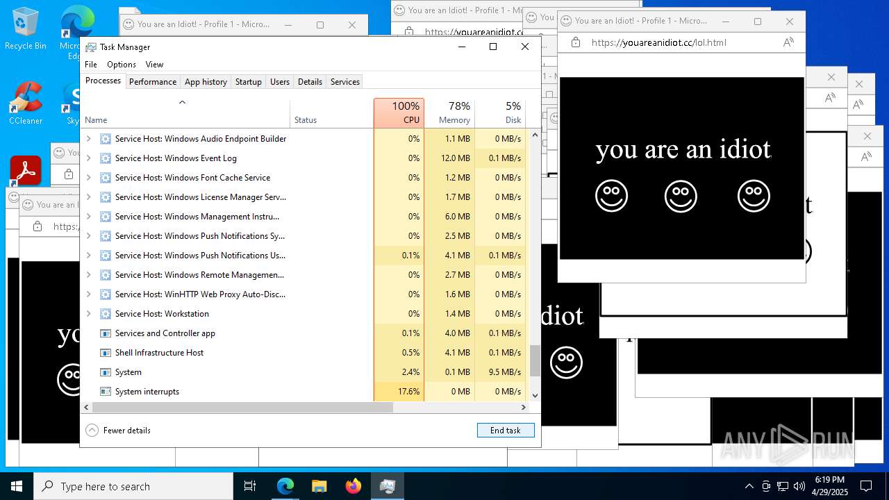Viewport: 889px width, 500px height.
Task: Open Microsoft Edge from the taskbar
Action: coord(285,486)
